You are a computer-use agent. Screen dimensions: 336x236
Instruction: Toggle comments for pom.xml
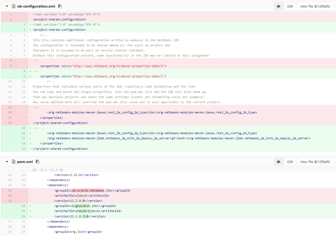point(278,162)
